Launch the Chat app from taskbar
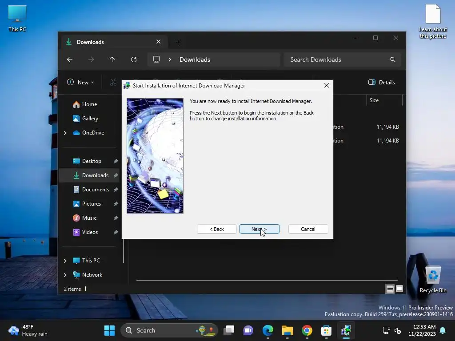This screenshot has height=341, width=455. coord(248,330)
